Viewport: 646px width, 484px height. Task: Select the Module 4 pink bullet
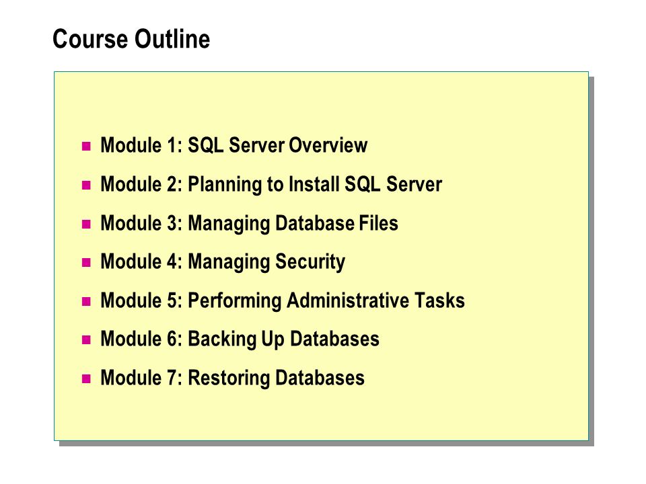click(x=86, y=262)
